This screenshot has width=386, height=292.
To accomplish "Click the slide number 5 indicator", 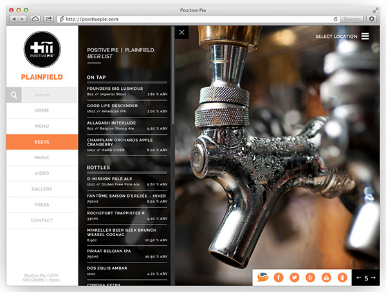I will click(366, 278).
